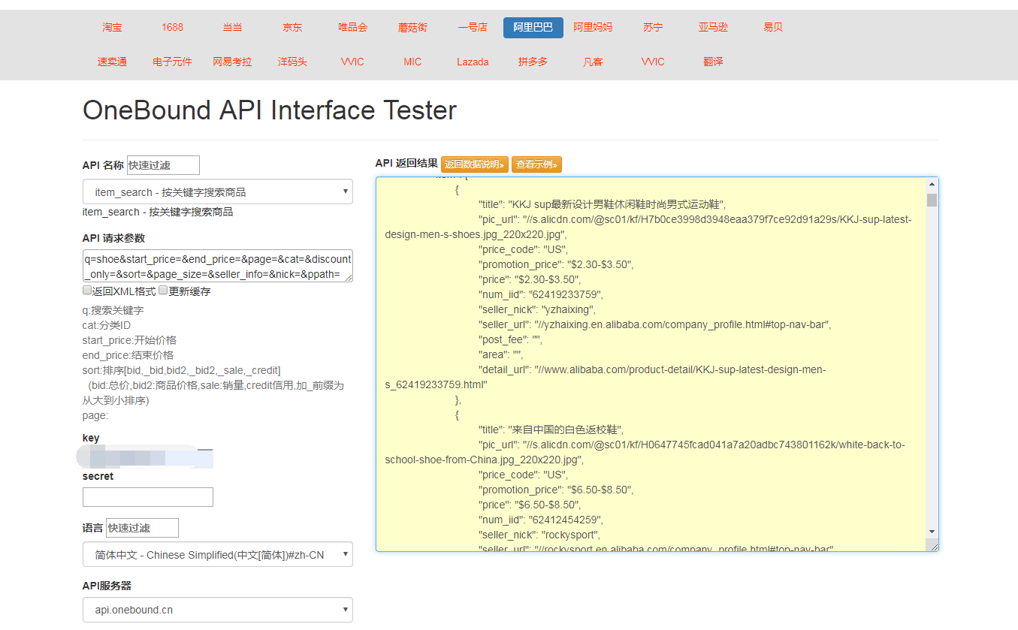Click the start_price:开始价格 help text
Image resolution: width=1018 pixels, height=630 pixels.
pos(129,340)
